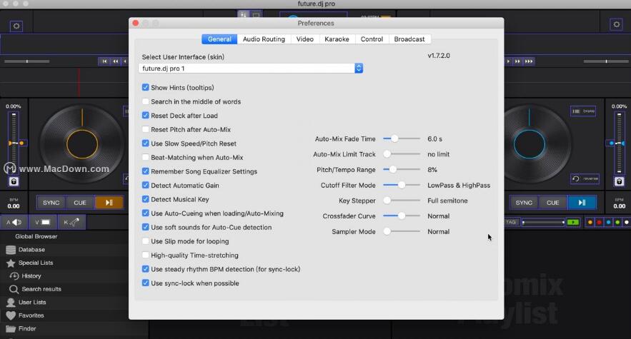Enable Search in the middle of words
The width and height of the screenshot is (631, 339).
pyautogui.click(x=146, y=101)
